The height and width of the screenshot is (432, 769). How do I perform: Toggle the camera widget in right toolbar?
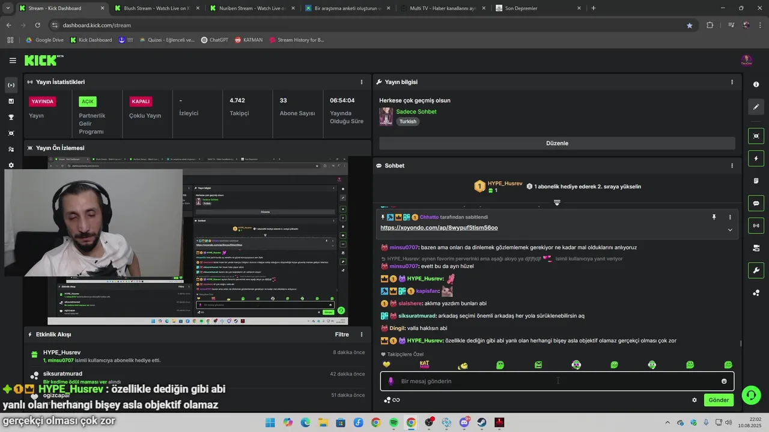tap(756, 248)
